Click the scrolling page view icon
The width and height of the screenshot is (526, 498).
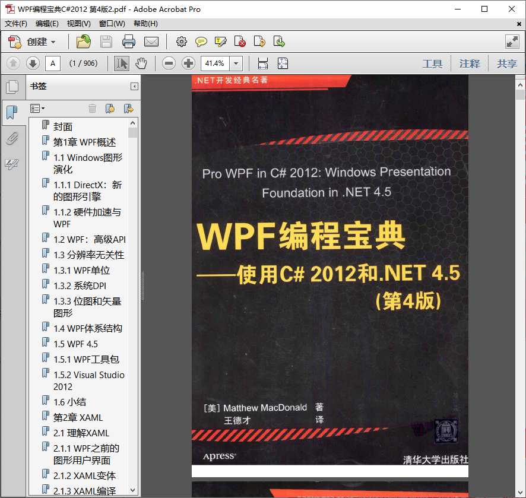pos(262,63)
